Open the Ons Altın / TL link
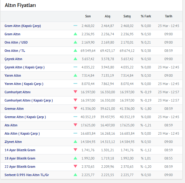The image size is (185, 183). (15, 51)
